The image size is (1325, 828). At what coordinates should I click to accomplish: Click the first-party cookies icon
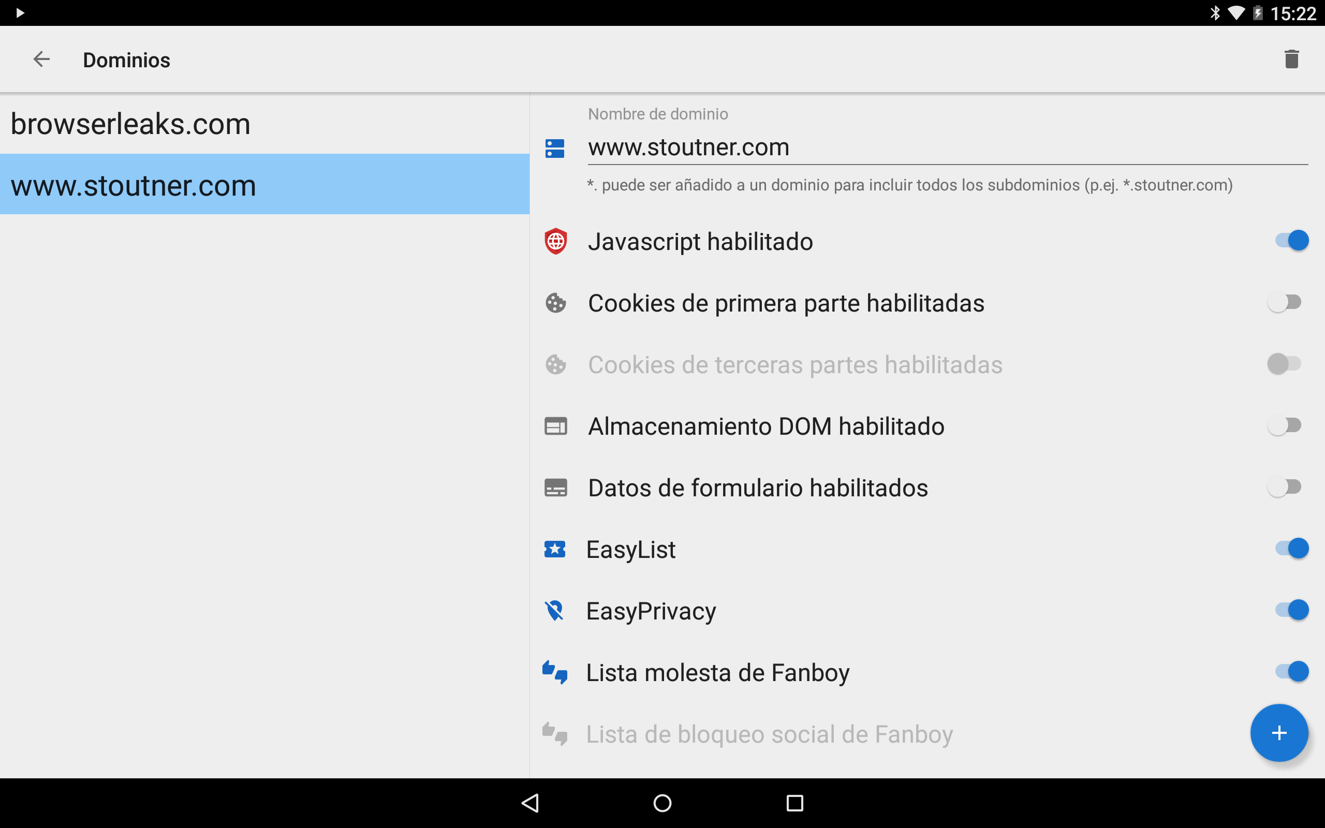coord(555,303)
